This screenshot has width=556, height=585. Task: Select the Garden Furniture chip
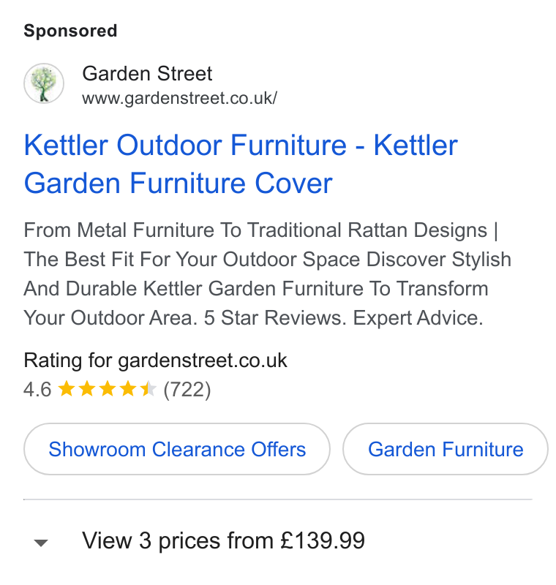pos(446,449)
